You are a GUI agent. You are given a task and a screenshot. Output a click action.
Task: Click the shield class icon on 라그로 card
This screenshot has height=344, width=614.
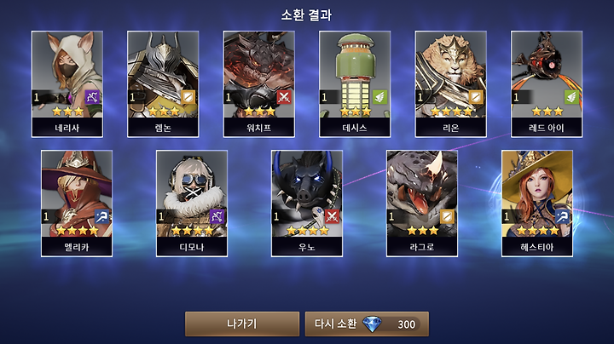(x=447, y=216)
